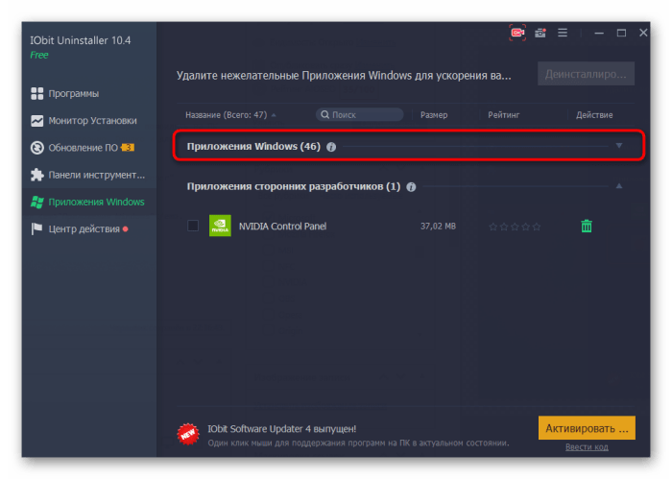672x479 pixels.
Task: Close the IObit Uninstaller window
Action: pyautogui.click(x=643, y=33)
